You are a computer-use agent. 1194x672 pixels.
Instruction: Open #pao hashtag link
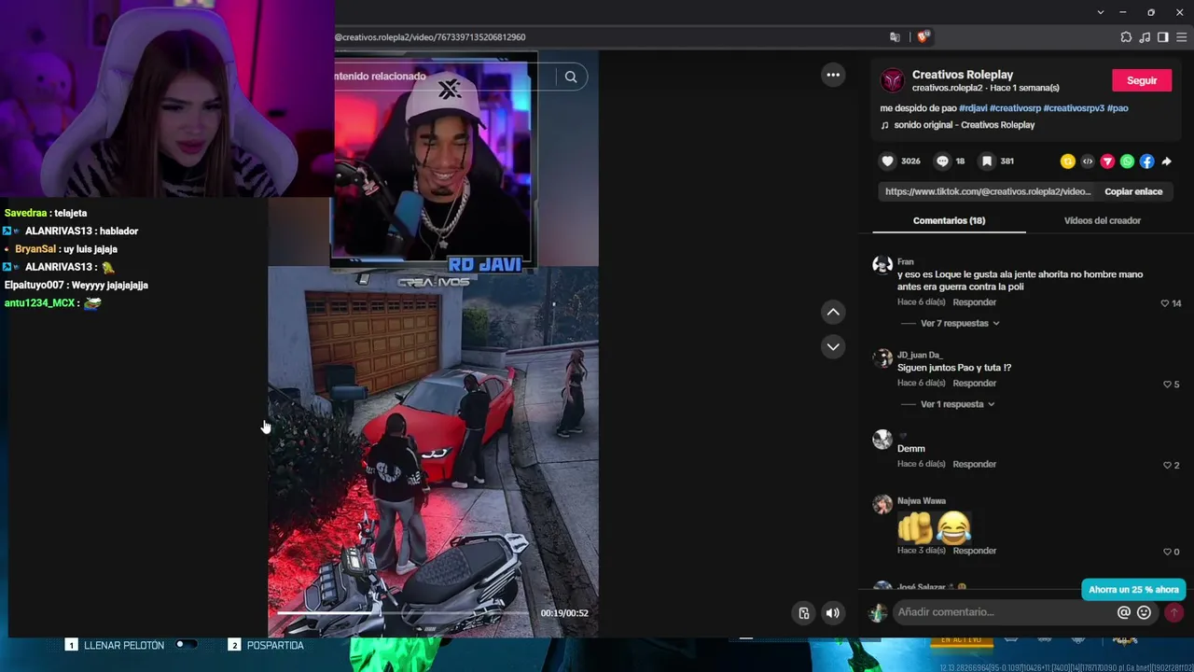pos(1118,108)
